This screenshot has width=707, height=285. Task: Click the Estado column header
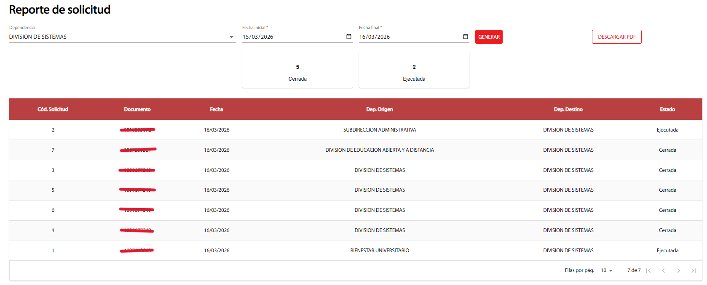[667, 109]
